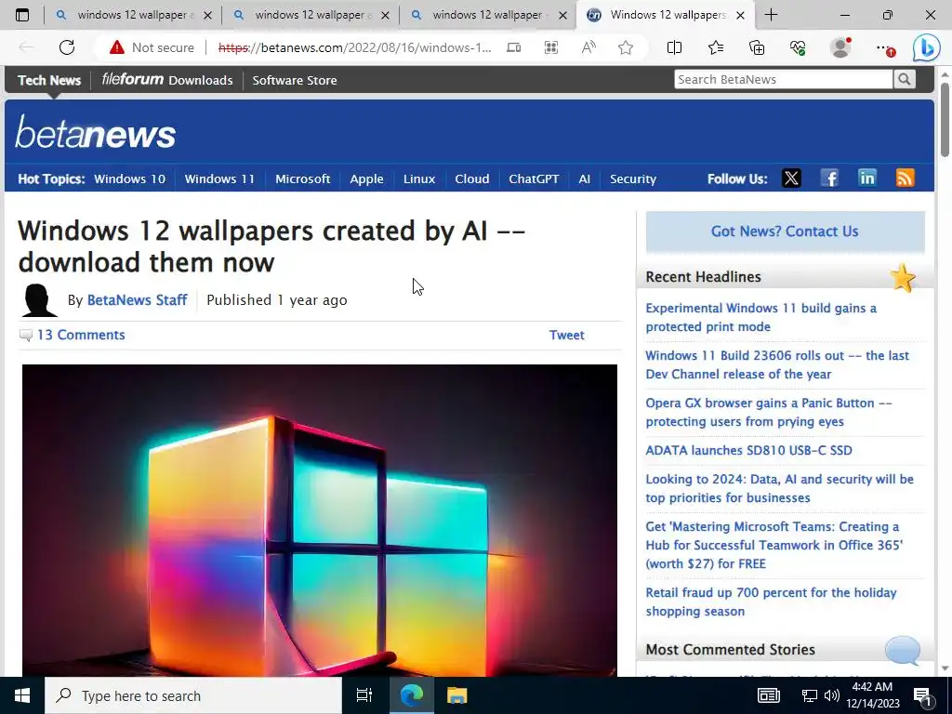Click the browser Refresh icon
The height and width of the screenshot is (714, 952).
pos(67,47)
